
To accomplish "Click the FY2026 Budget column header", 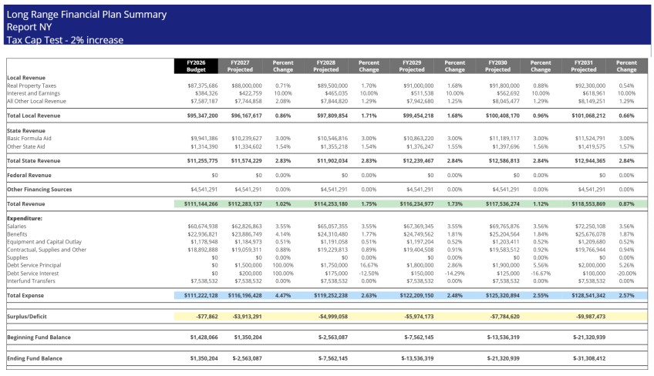I will click(195, 65).
